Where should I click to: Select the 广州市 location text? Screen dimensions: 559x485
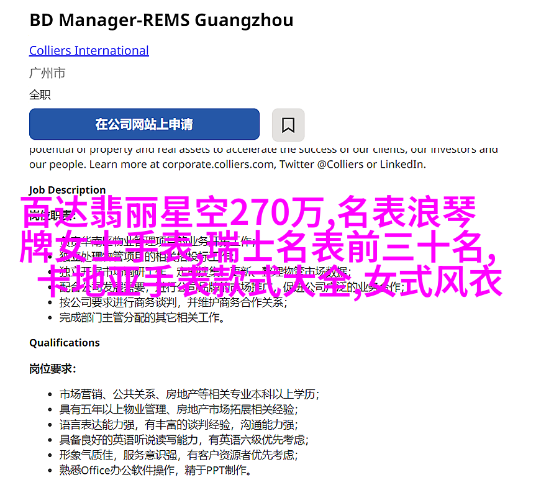(47, 73)
